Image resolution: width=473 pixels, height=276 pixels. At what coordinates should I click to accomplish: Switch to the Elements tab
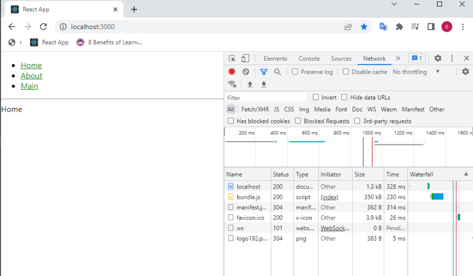275,59
